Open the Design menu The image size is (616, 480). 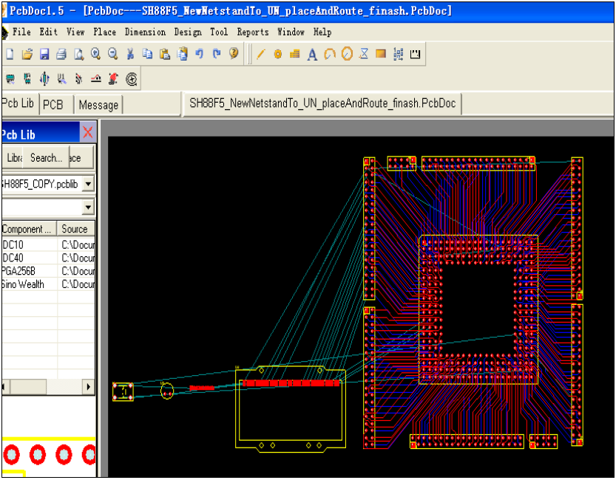[x=187, y=32]
